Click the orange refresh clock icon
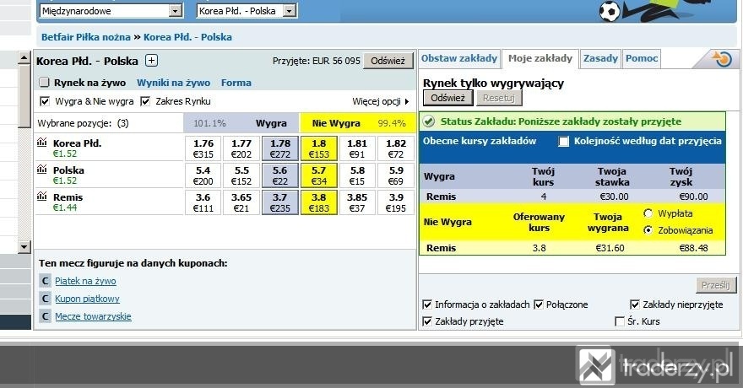 [722, 59]
